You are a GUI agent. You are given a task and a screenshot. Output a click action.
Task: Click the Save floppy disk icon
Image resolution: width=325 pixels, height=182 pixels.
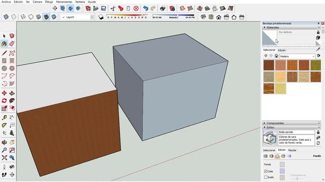tap(103, 8)
